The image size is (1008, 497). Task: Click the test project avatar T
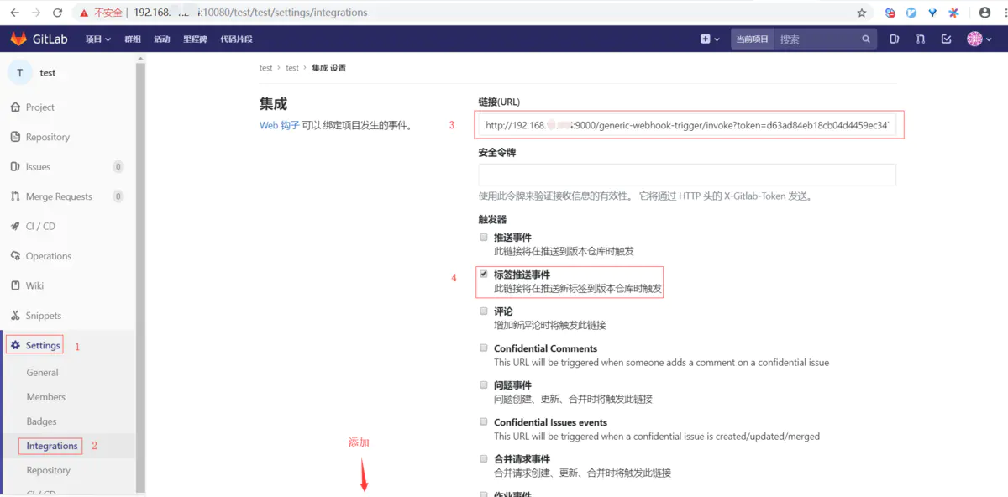coord(20,72)
